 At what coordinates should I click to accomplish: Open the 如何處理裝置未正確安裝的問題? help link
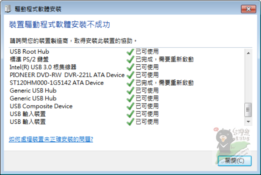point(51,139)
